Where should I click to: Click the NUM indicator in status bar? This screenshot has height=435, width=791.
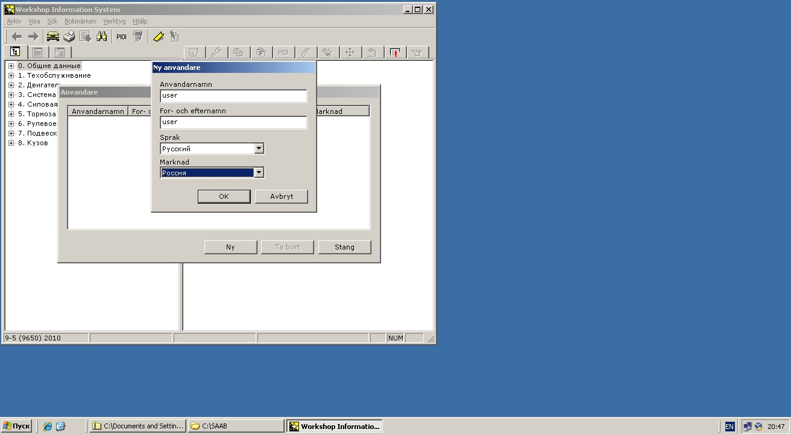395,338
